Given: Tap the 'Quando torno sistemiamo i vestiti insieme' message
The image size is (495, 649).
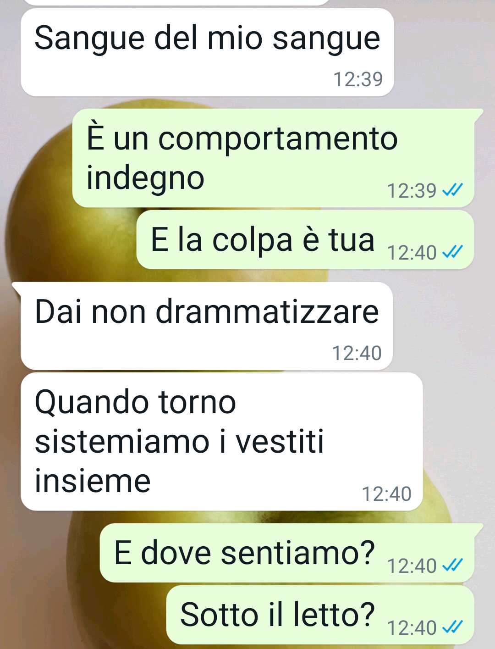Looking at the screenshot, I should tap(221, 442).
